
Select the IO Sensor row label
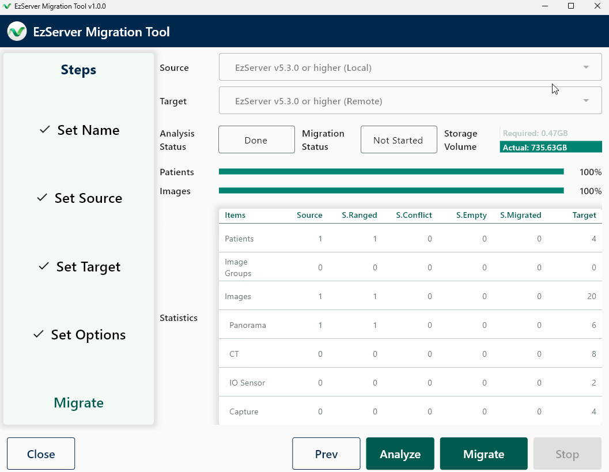pyautogui.click(x=247, y=383)
